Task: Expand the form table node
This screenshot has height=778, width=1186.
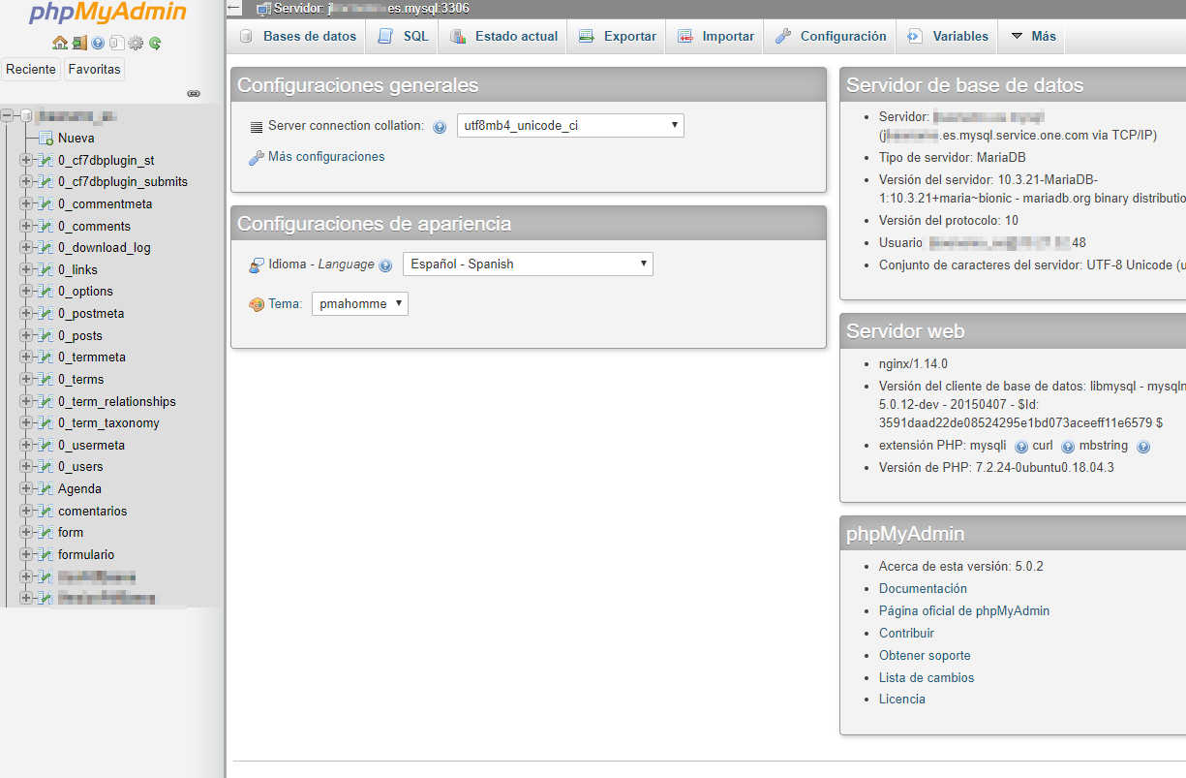Action: coord(26,532)
